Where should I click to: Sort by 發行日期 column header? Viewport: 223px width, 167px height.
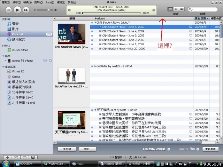pos(201,18)
